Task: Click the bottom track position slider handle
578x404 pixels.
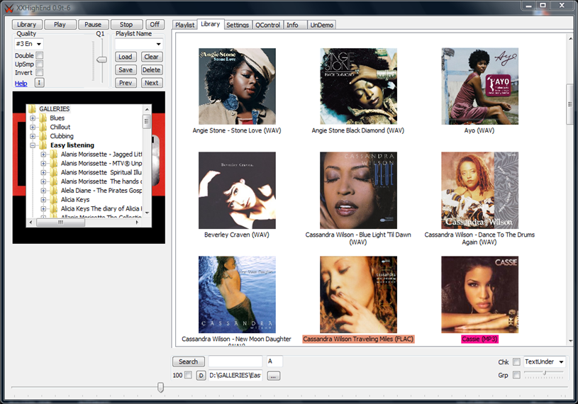Action: 160,387
